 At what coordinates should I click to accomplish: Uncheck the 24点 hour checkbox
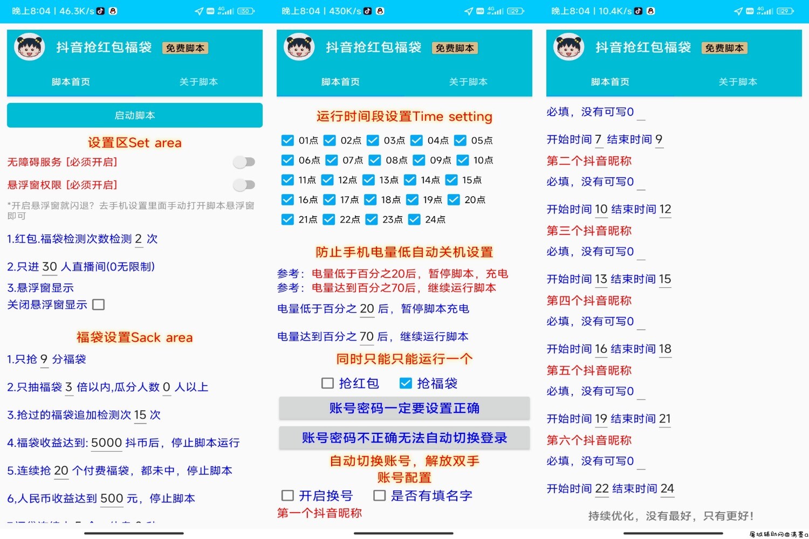coord(414,219)
